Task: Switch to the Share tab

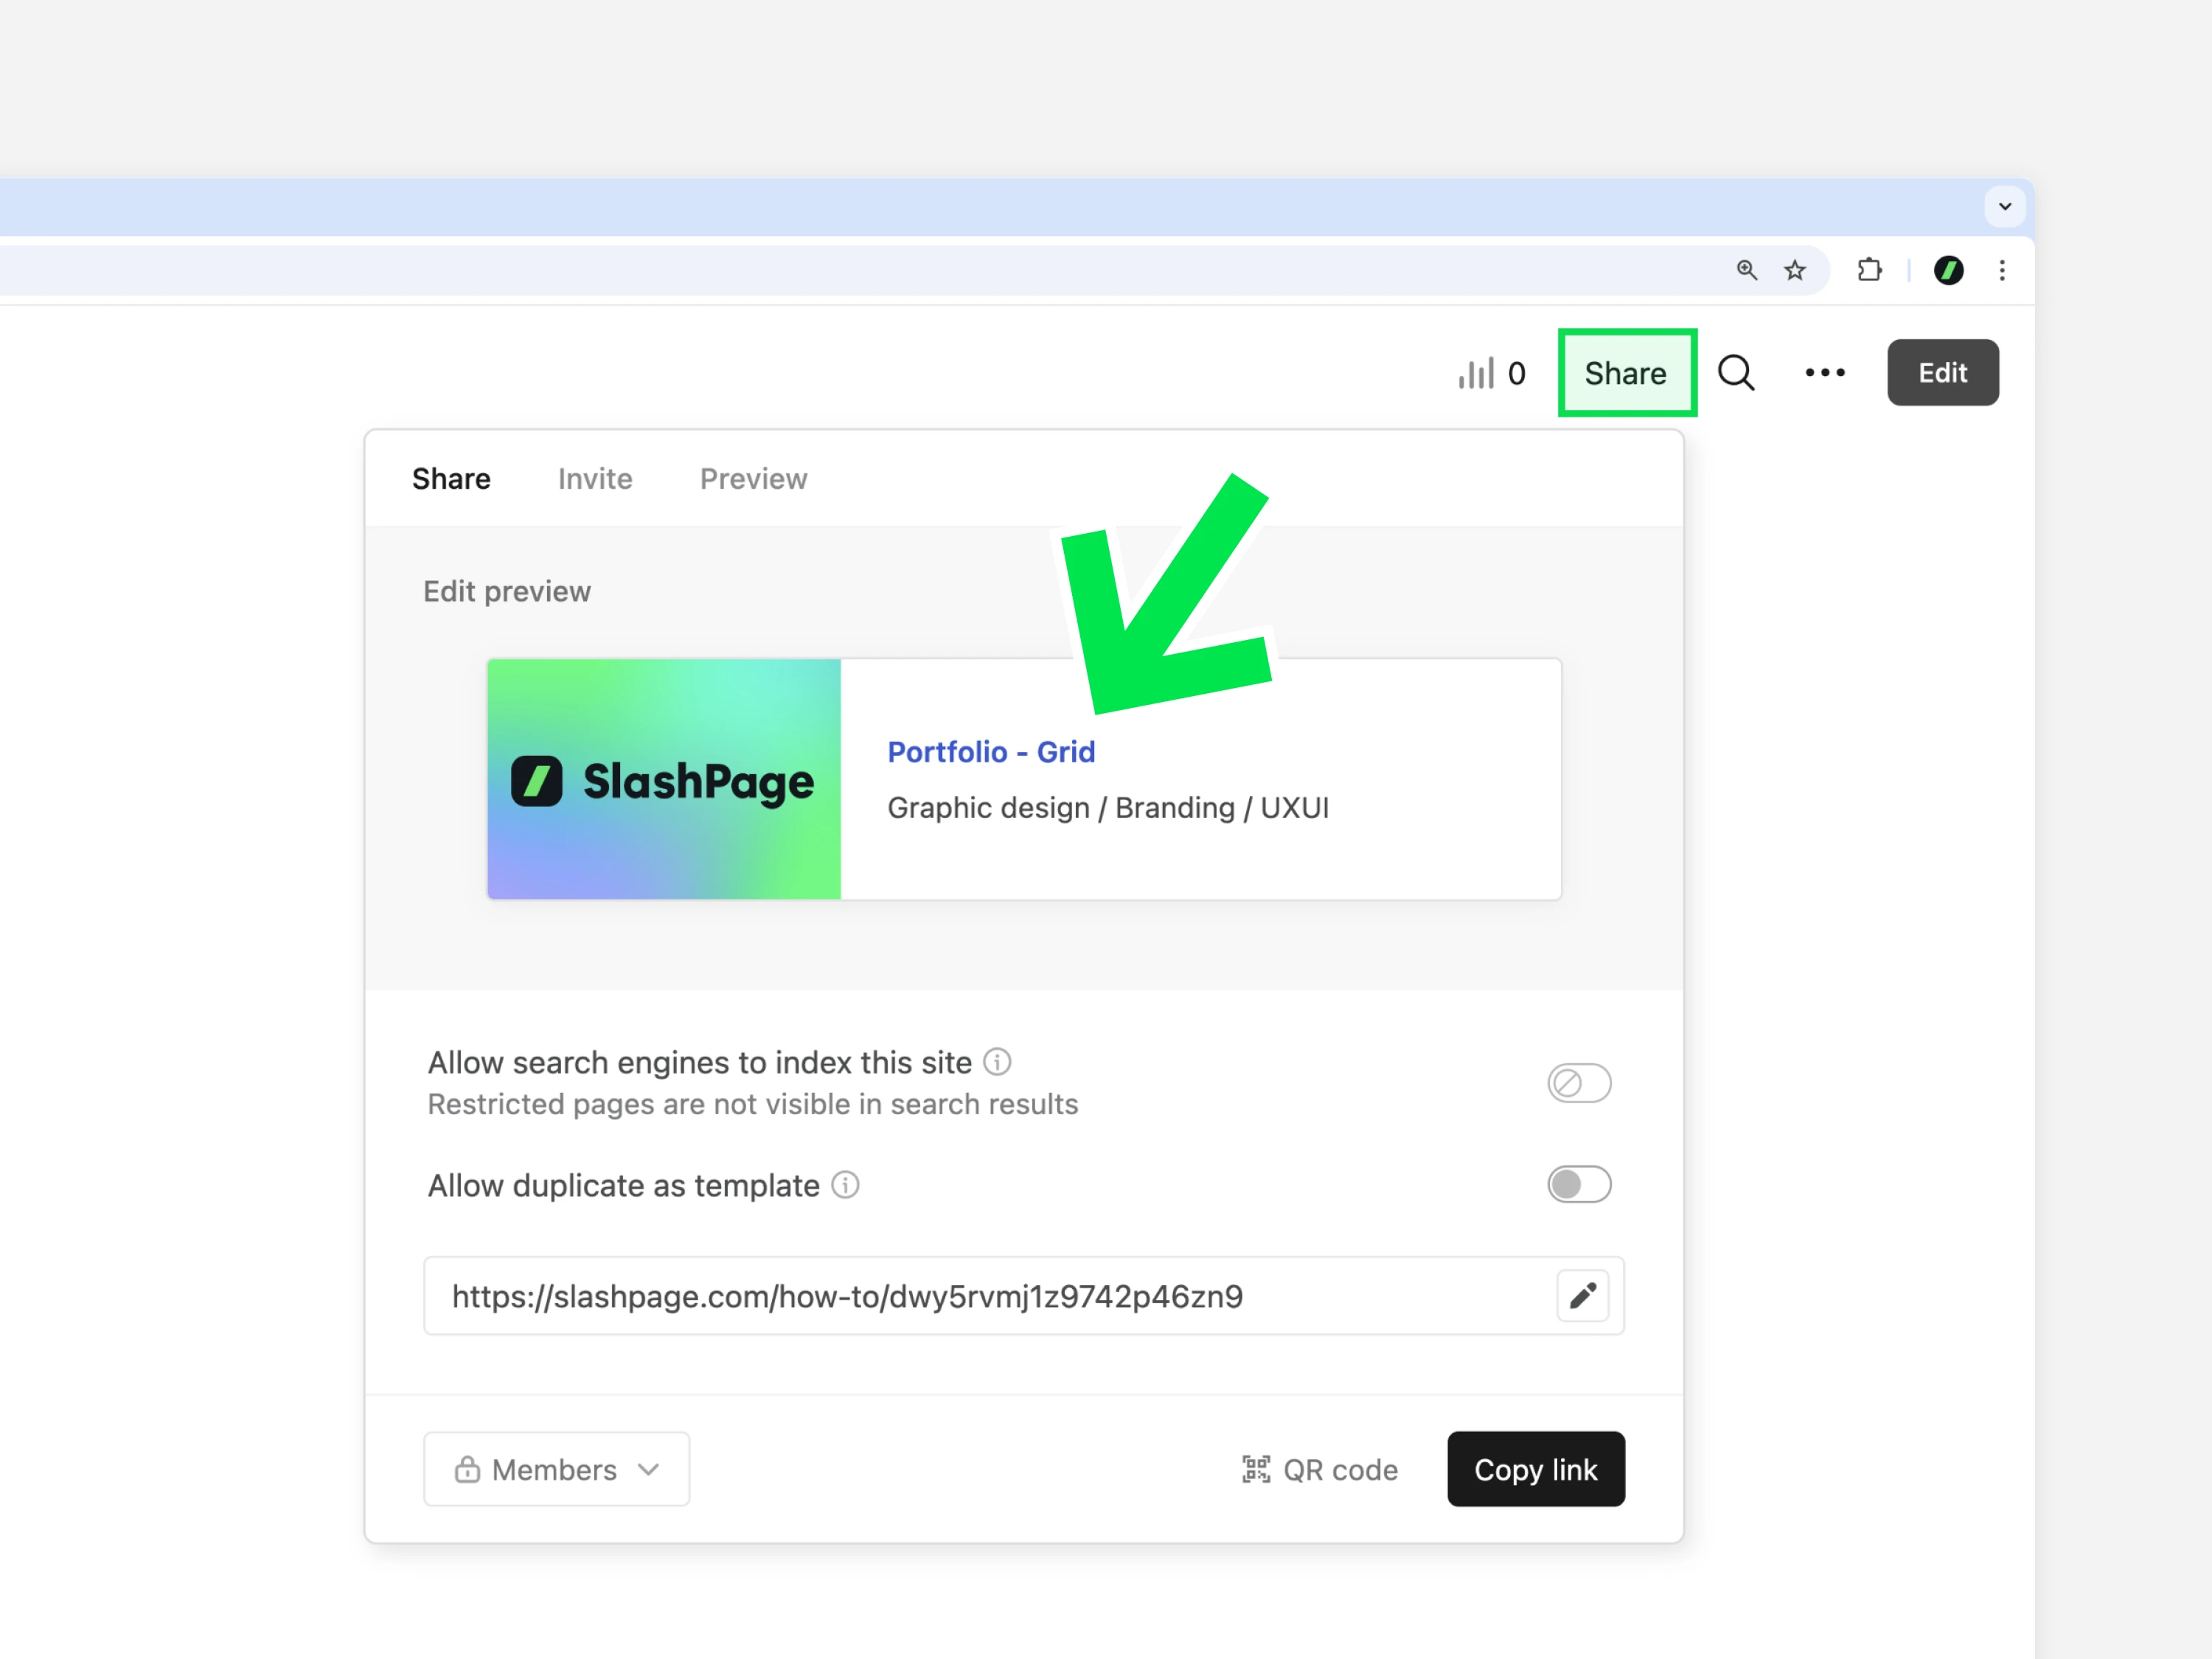Action: click(x=451, y=479)
